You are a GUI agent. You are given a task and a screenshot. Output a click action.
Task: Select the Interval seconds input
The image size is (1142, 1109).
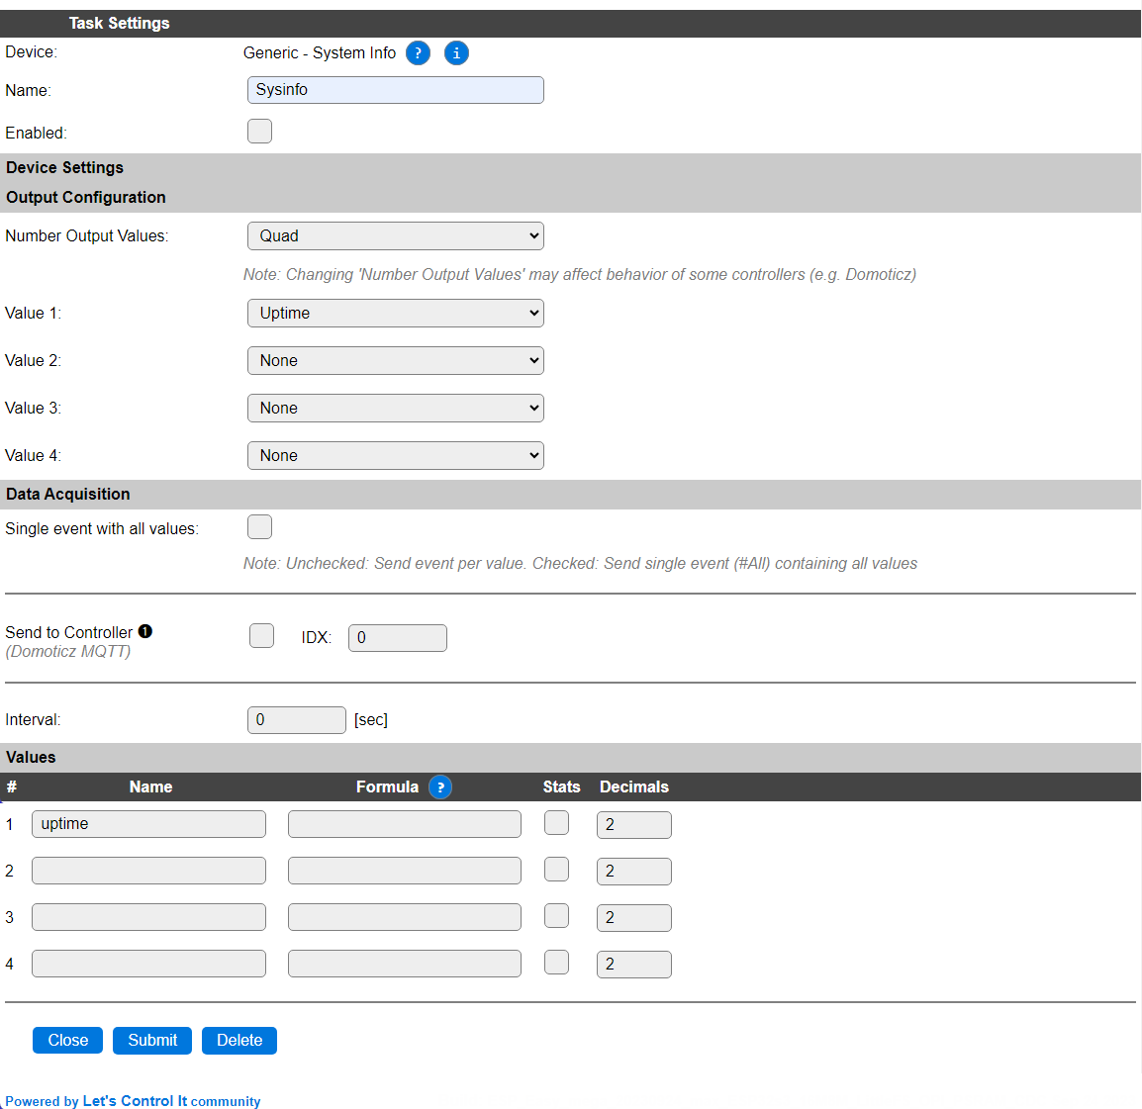coord(297,720)
